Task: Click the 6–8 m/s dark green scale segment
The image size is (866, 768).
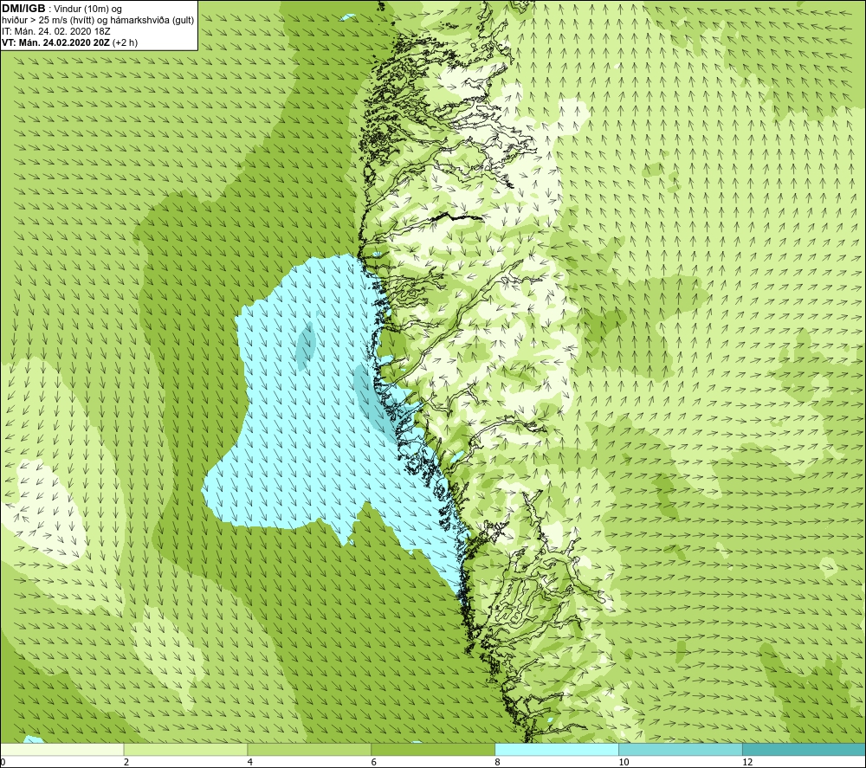Action: point(433,750)
